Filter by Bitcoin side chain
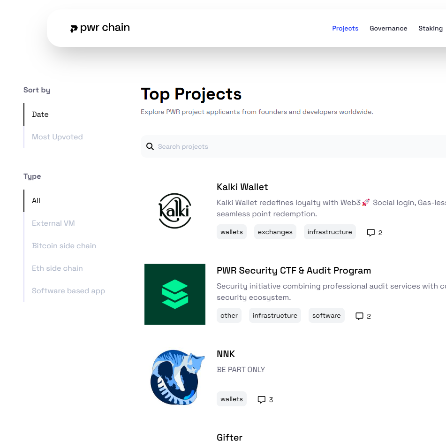Viewport: 446px width, 442px height. [x=64, y=246]
